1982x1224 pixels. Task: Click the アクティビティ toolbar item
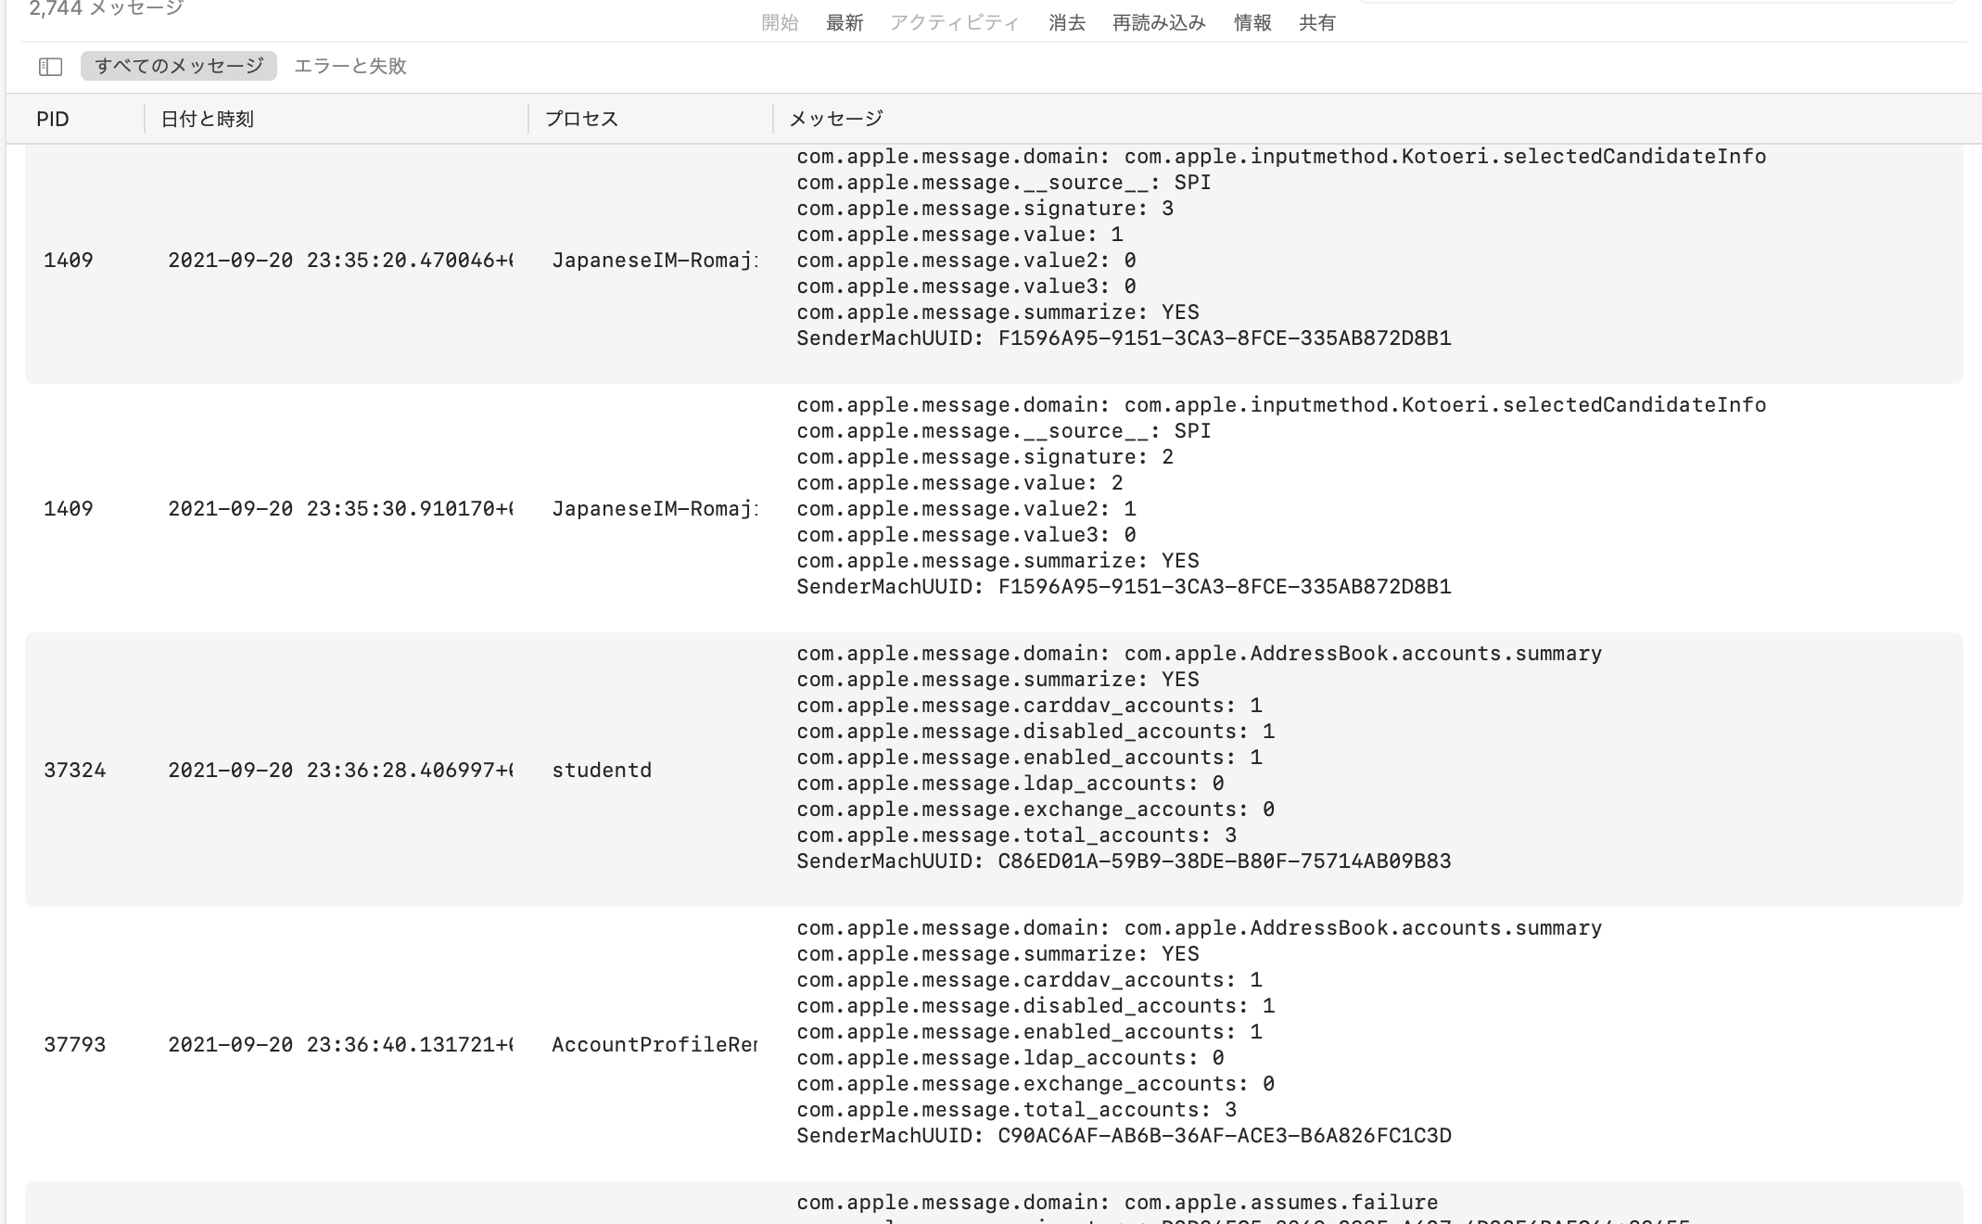point(955,23)
